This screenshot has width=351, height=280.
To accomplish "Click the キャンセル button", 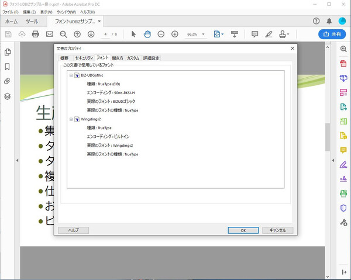I will [278, 230].
